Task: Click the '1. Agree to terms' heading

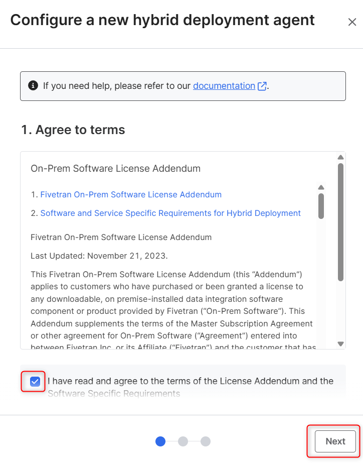Action: coord(73,130)
